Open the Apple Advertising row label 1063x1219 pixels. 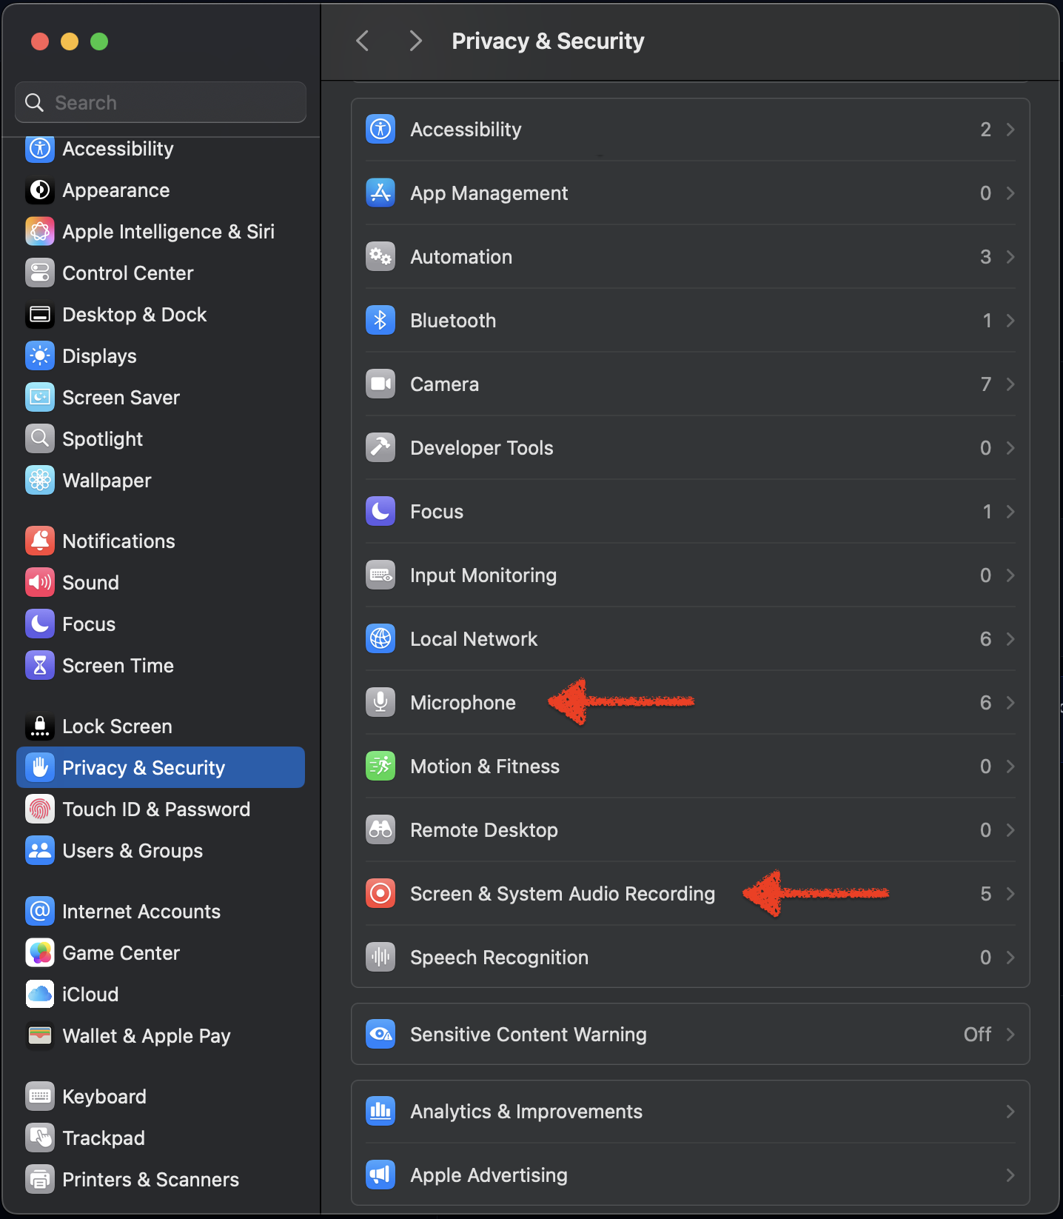tap(489, 1175)
